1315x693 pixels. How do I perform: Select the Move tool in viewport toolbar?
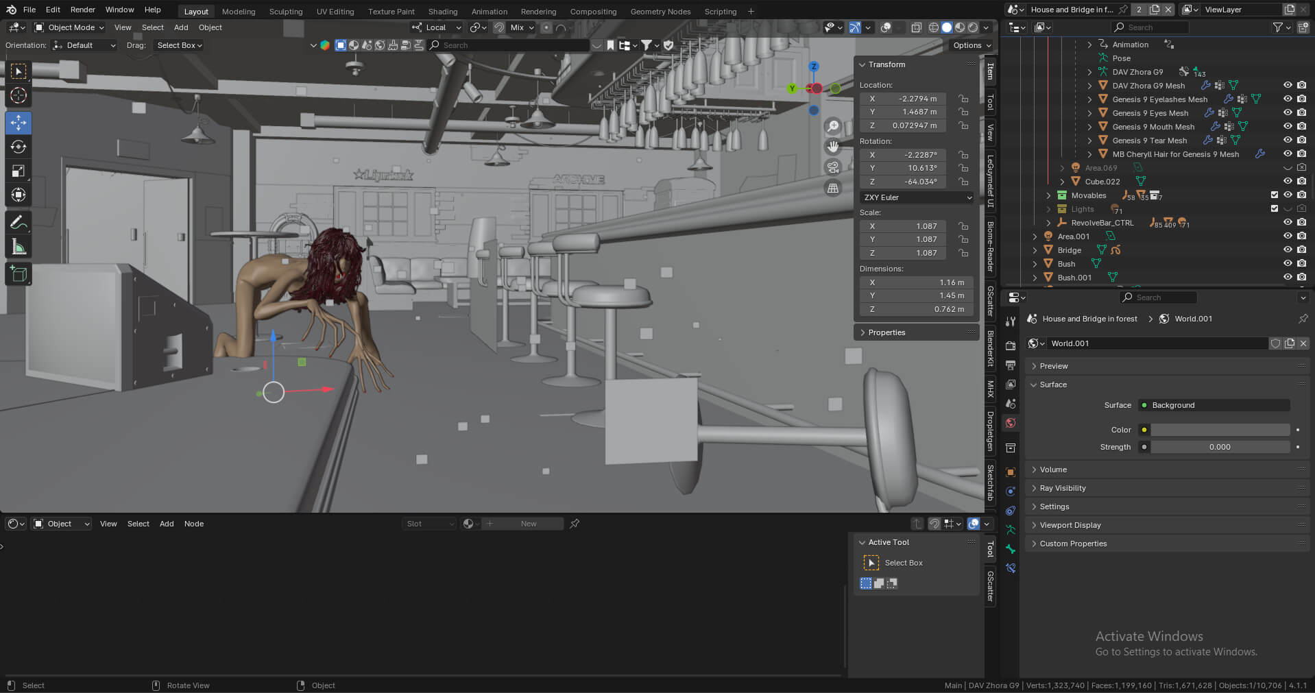coord(19,123)
